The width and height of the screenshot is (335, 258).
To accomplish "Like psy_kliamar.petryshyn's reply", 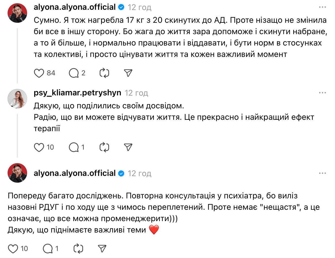I will 39,147.
